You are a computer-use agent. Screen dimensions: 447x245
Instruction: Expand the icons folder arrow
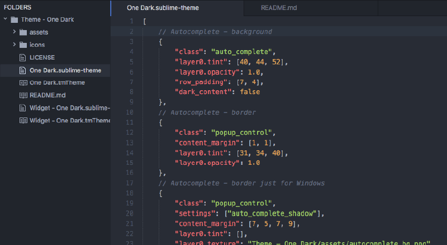[15, 45]
